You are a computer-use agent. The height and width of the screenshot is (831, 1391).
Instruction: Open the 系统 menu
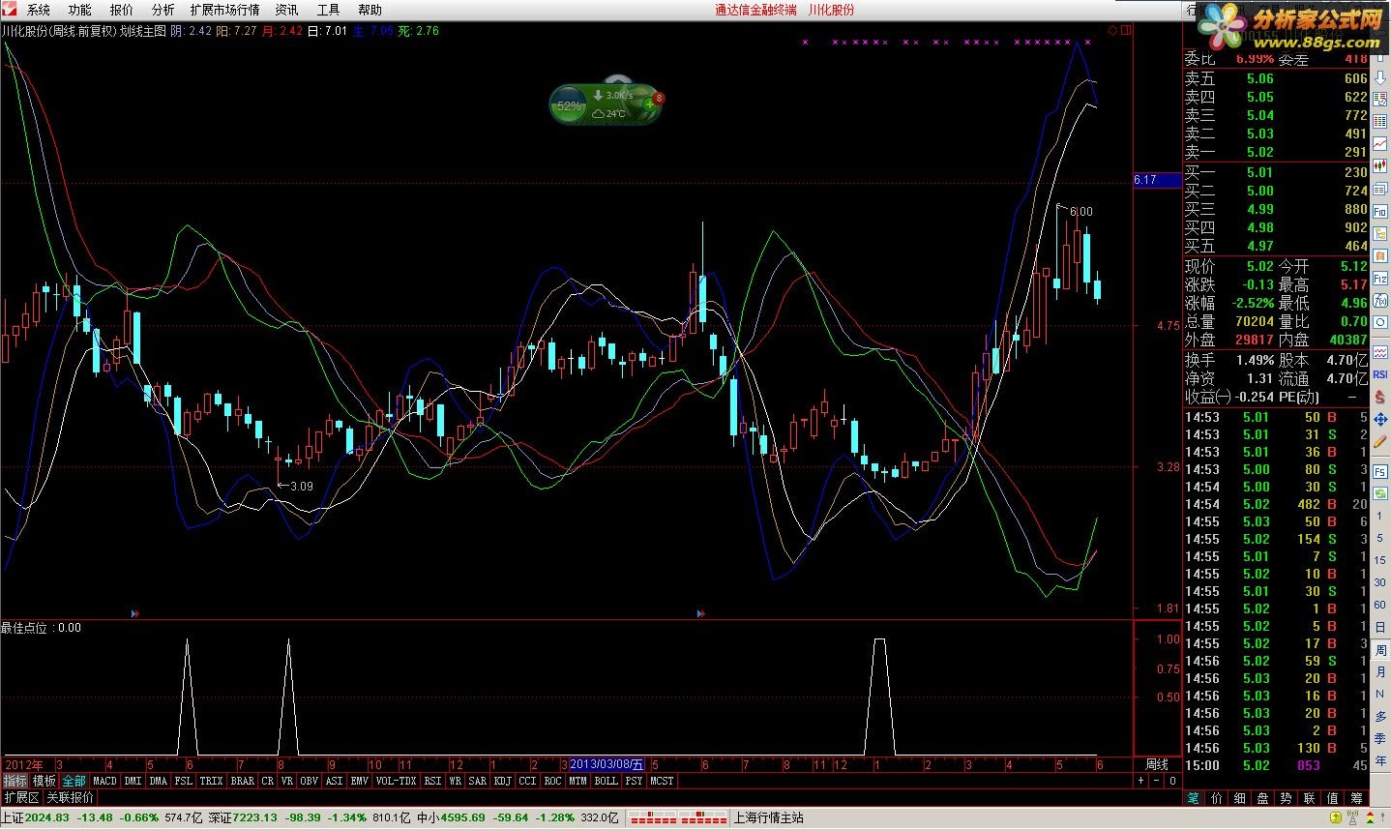(x=39, y=10)
